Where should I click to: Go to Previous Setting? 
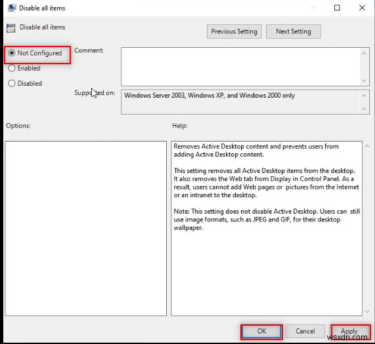(x=234, y=31)
